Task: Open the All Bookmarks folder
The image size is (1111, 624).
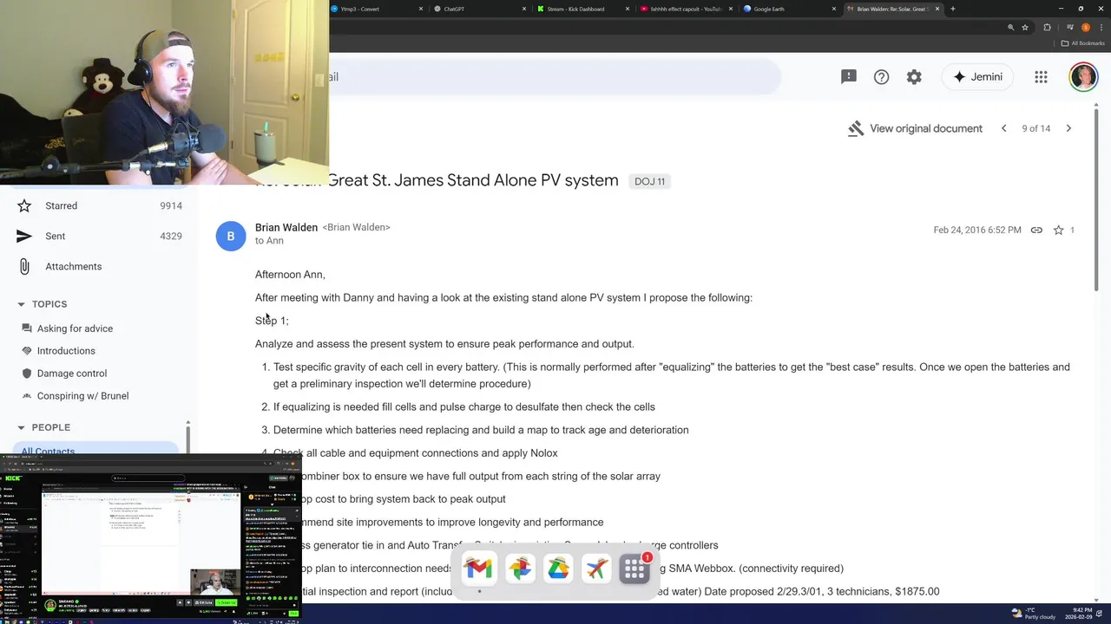Action: pos(1082,43)
